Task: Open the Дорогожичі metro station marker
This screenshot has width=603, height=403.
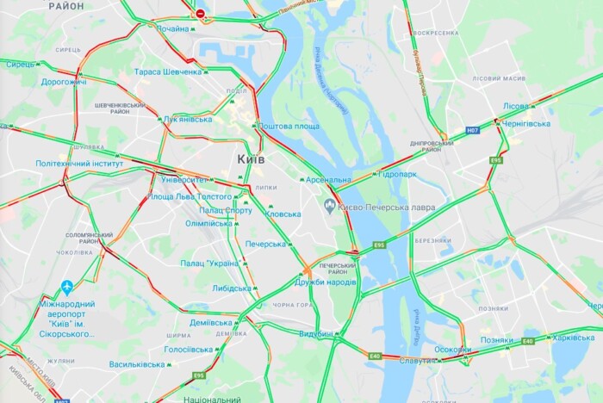Action: point(80,75)
